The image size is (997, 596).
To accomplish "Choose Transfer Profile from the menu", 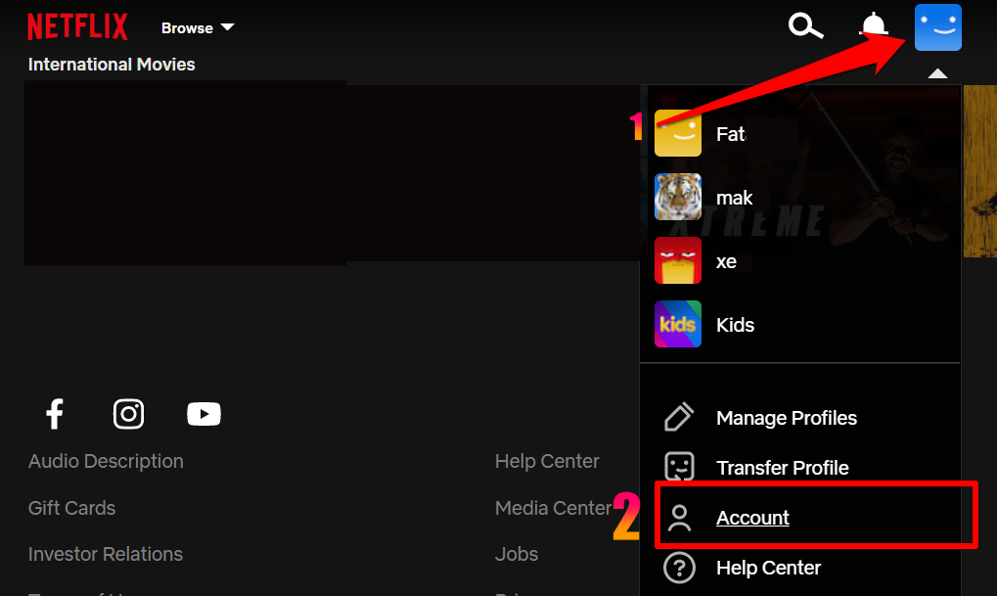I will pos(782,468).
